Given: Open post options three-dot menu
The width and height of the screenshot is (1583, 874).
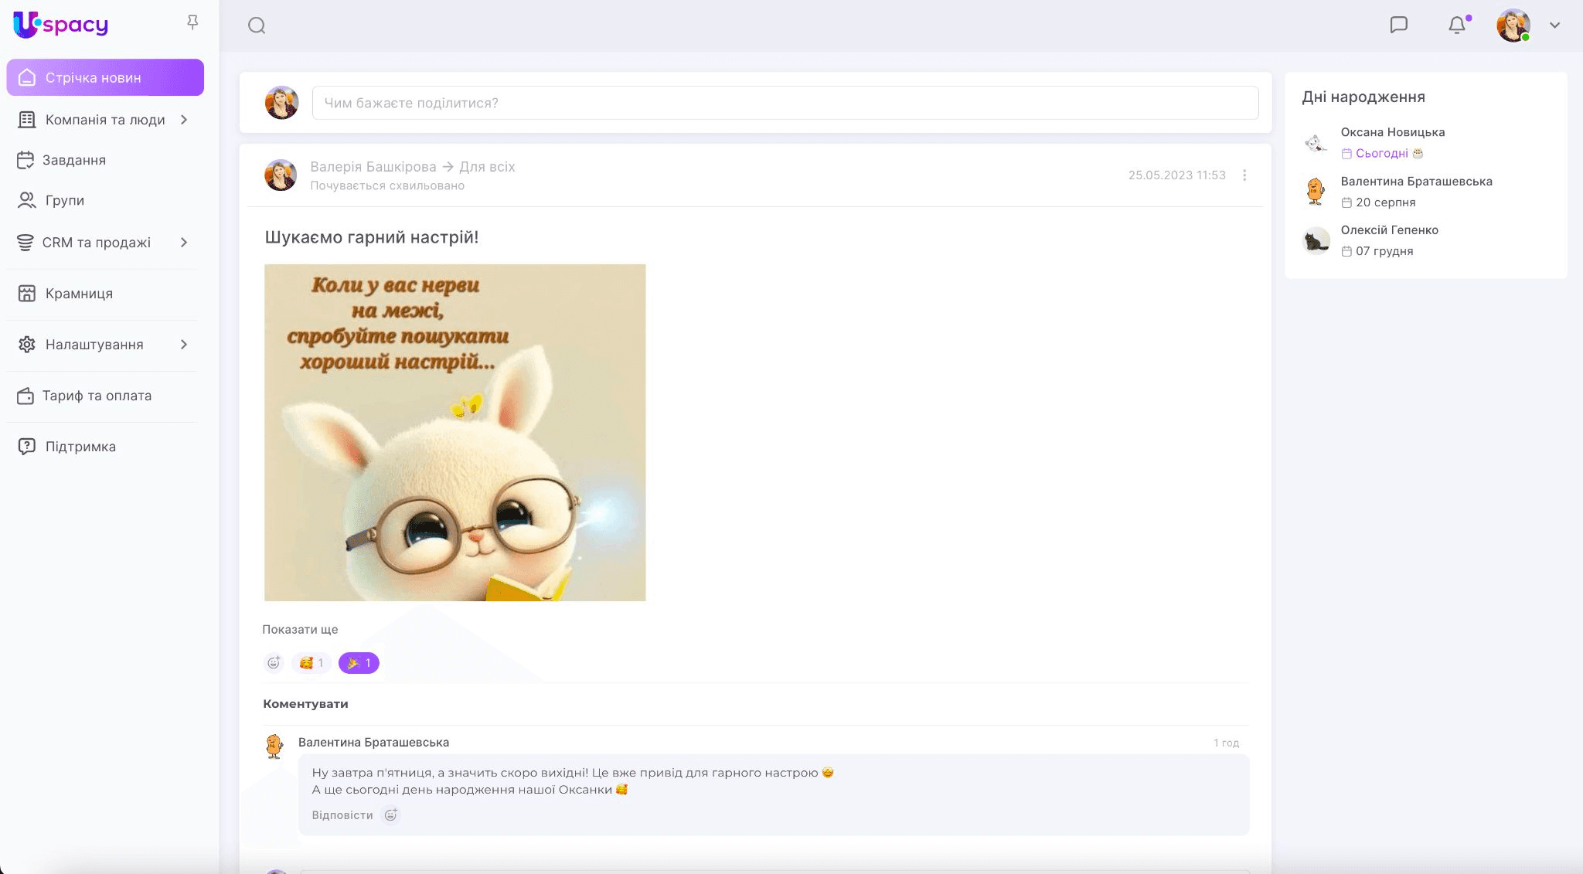Looking at the screenshot, I should (x=1244, y=175).
